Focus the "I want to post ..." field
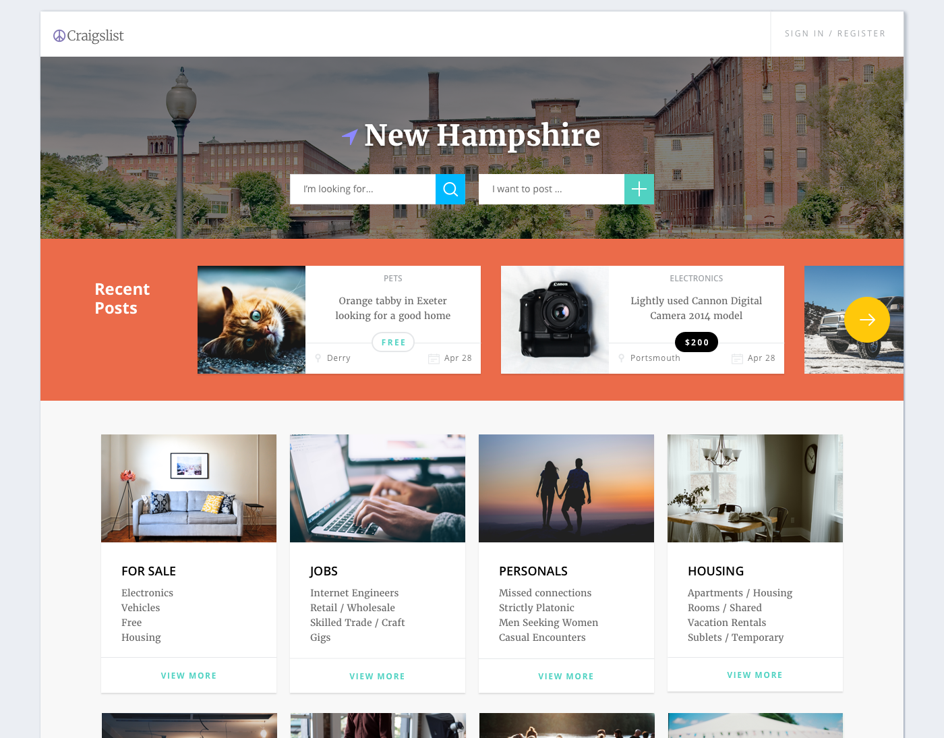944x738 pixels. click(552, 190)
